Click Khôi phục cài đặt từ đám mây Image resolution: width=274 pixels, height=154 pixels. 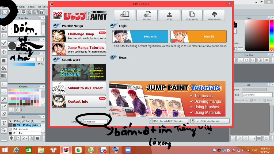(169, 121)
